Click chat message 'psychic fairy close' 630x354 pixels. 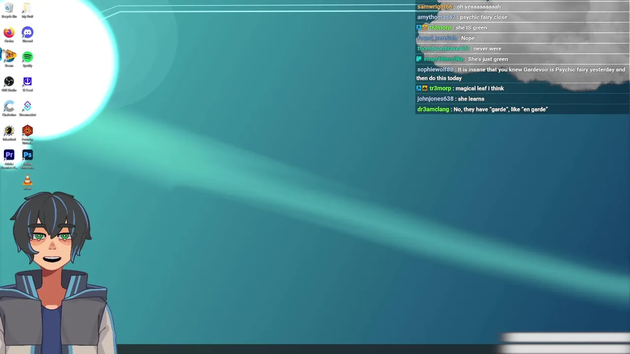(x=483, y=17)
